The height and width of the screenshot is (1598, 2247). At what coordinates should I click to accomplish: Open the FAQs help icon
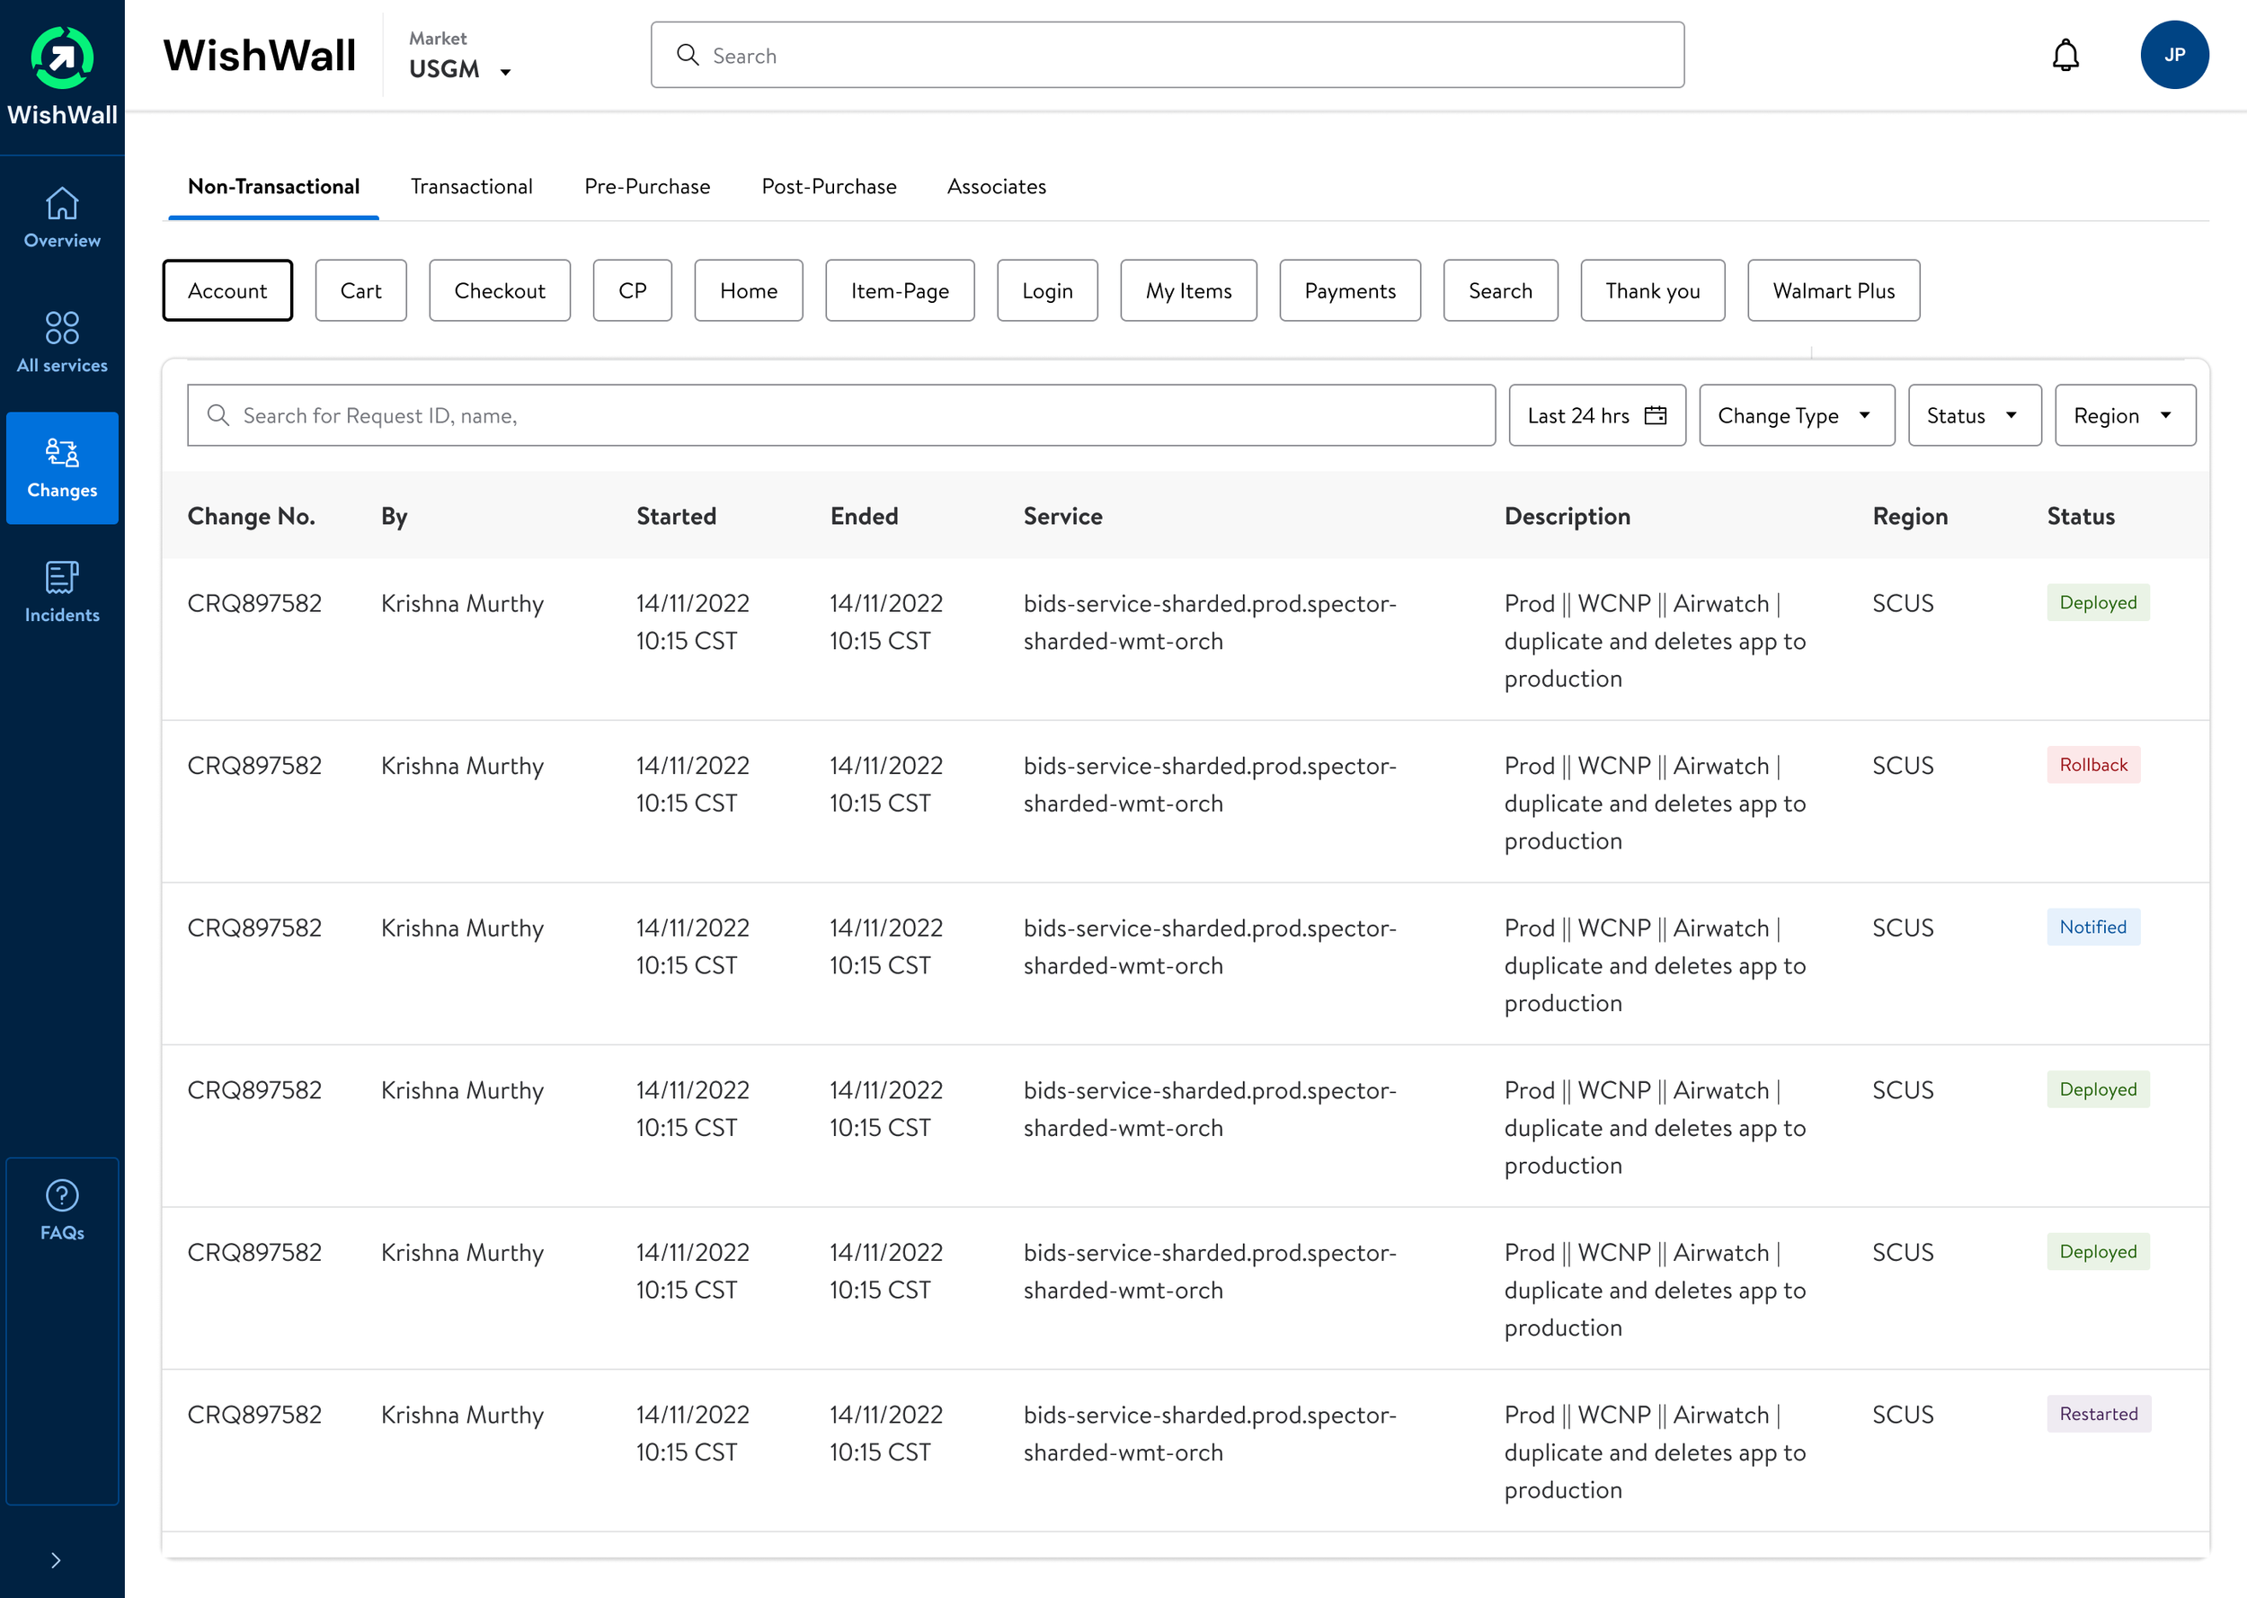62,1195
